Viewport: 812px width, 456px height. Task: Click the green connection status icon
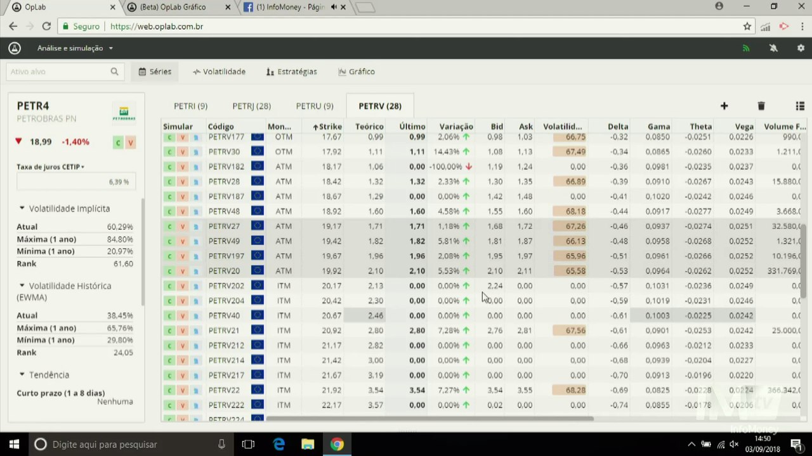click(x=746, y=48)
